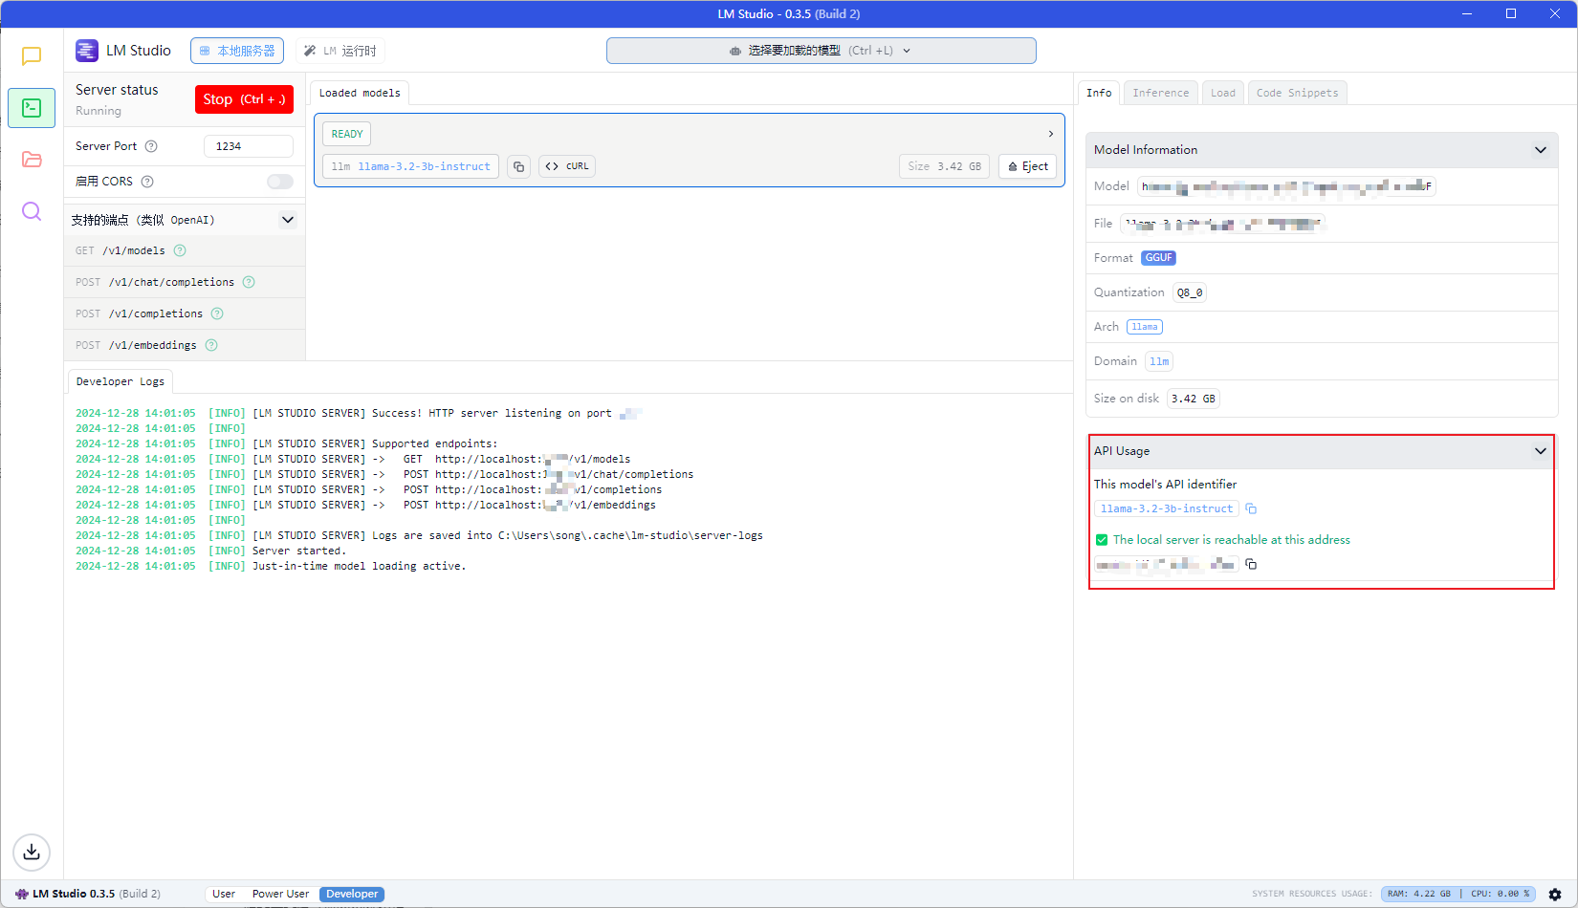Switch to the Inference tab

point(1161,93)
